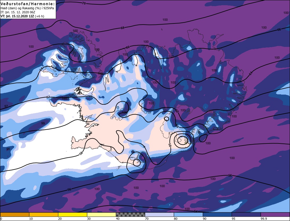Click the Veðurstofan/Harmonie title text
The image size is (290, 221).
(x=28, y=4)
